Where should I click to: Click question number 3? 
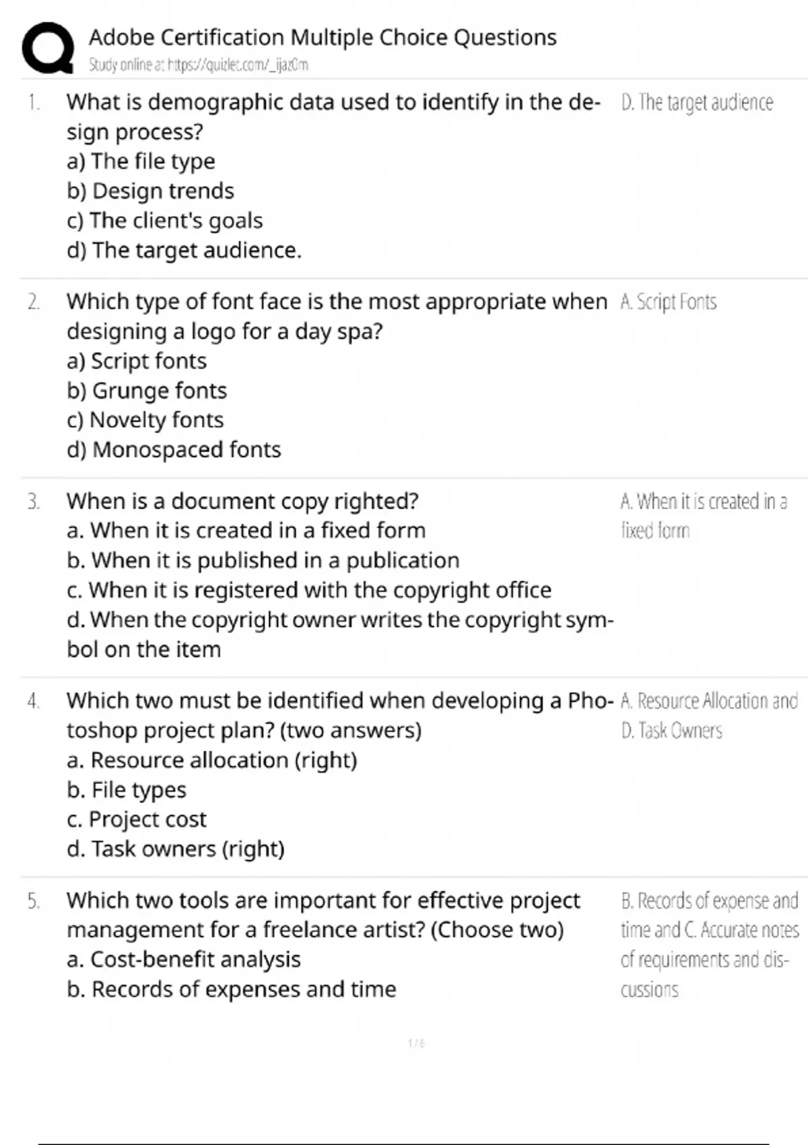point(34,502)
